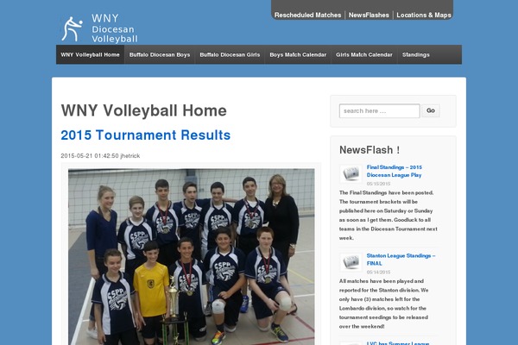Image resolution: width=518 pixels, height=345 pixels.
Task: Click the volleyball player logo icon
Action: coord(72,28)
